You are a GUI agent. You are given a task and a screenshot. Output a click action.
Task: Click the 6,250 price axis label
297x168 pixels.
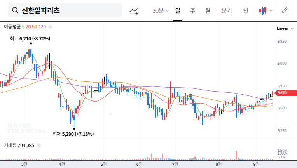point(282,42)
